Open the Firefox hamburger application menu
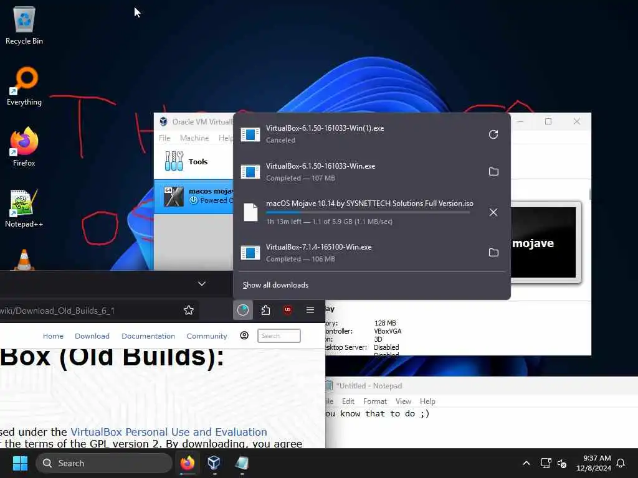This screenshot has height=478, width=638. (x=310, y=310)
